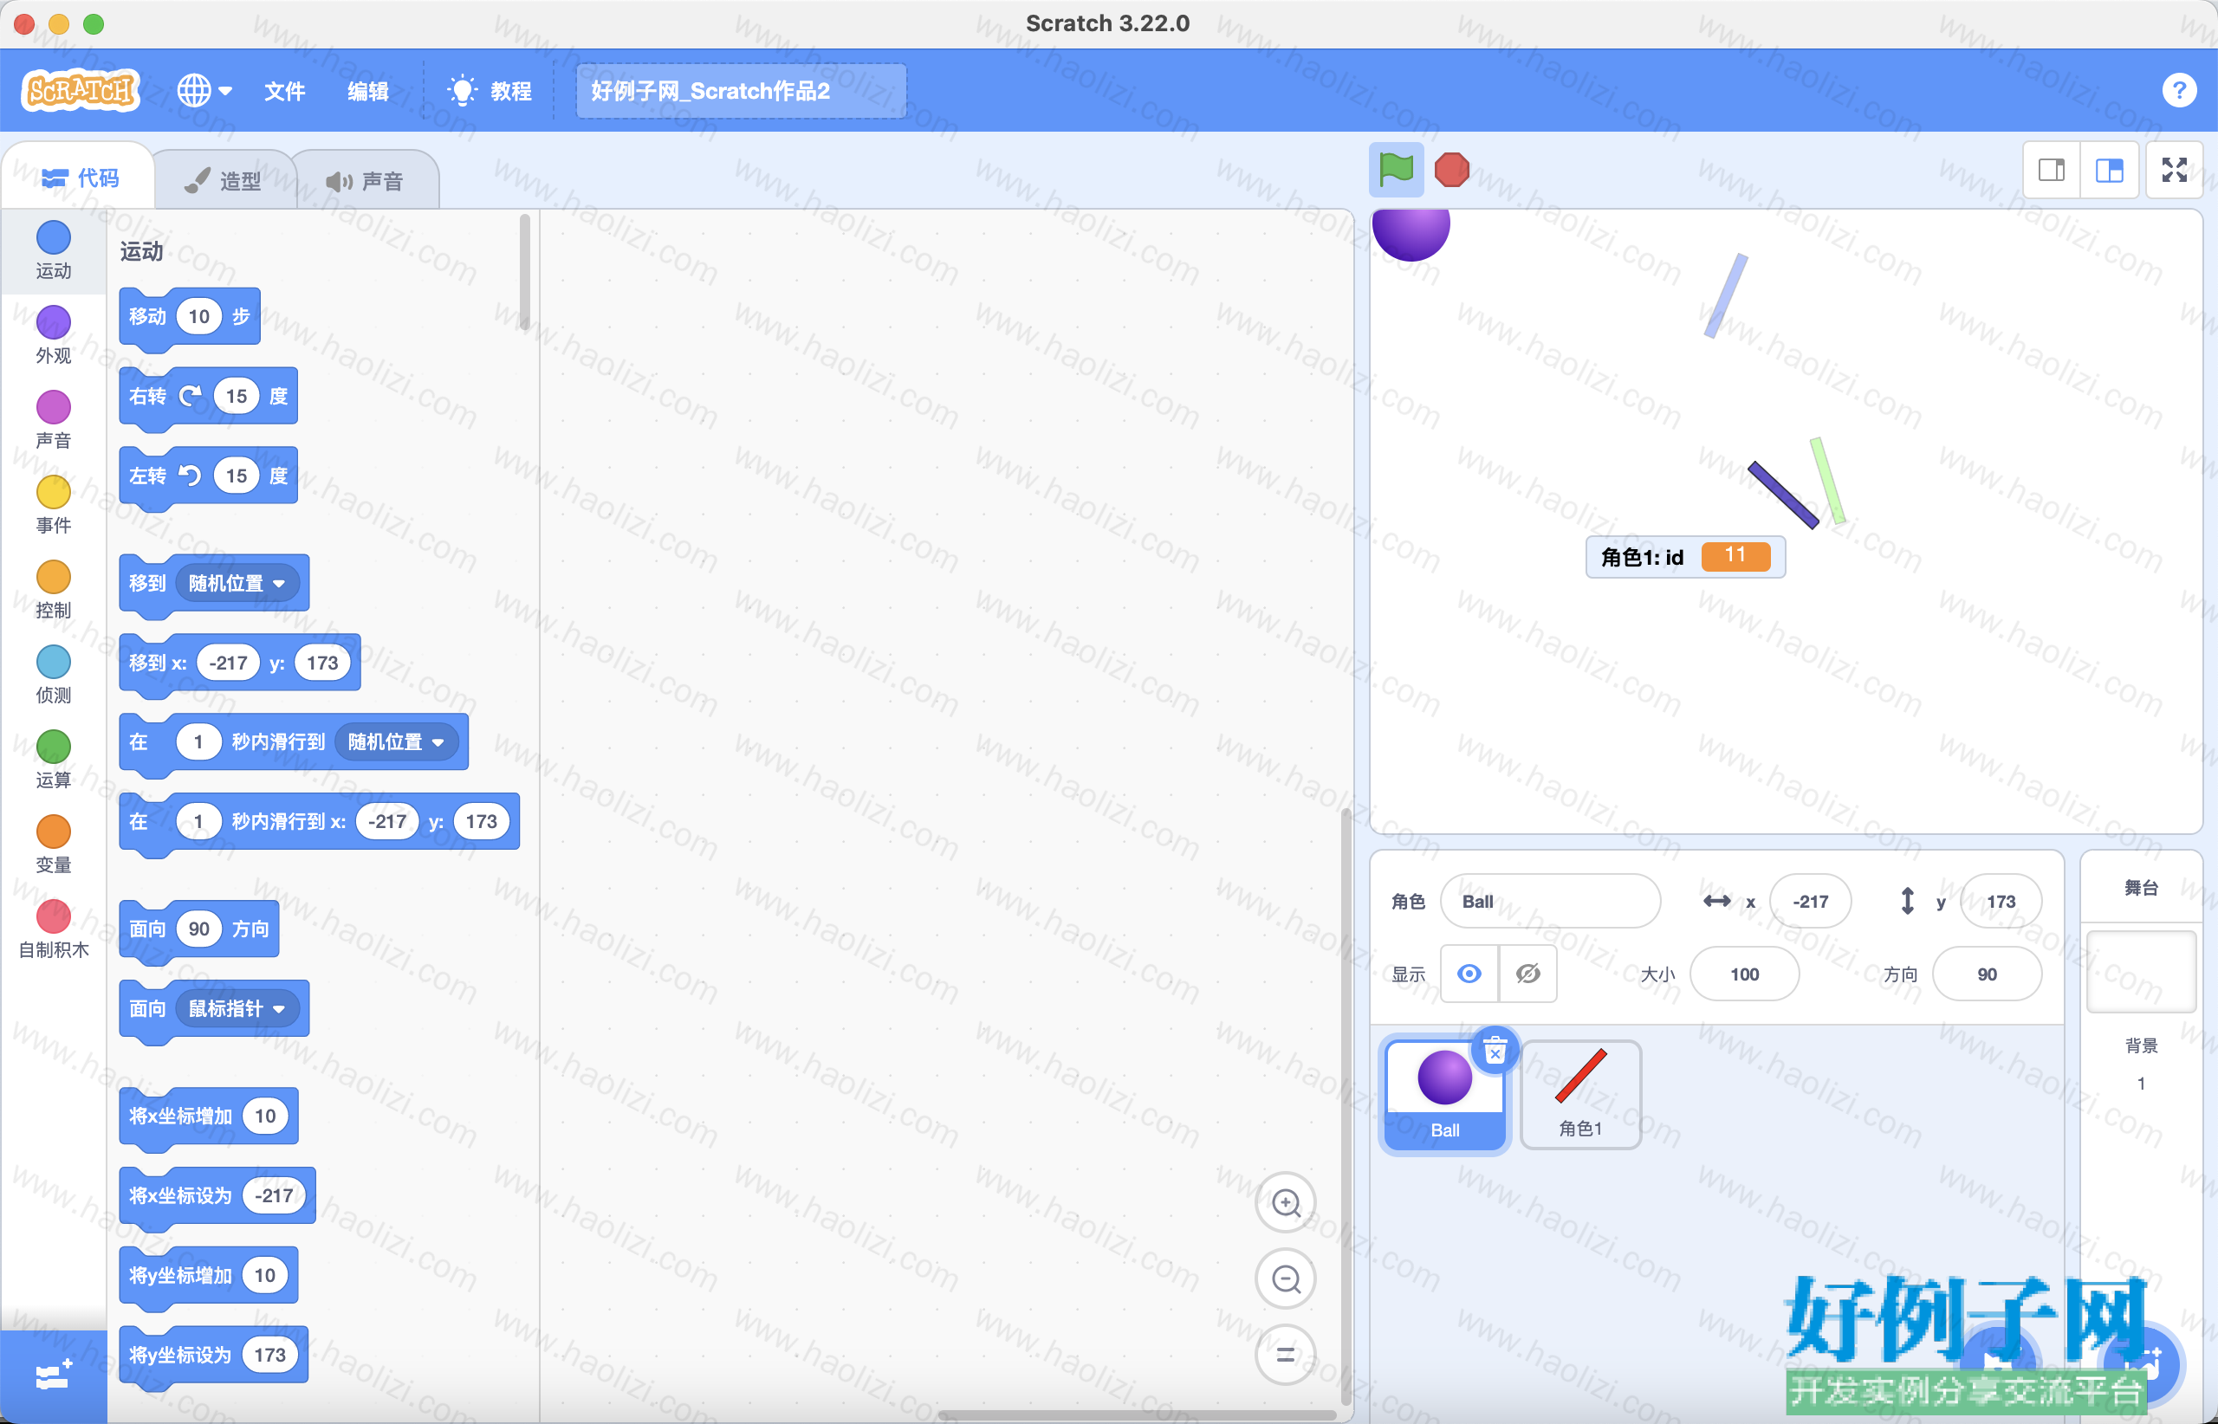Screen dimensions: 2218x1424
Task: Click the rotate clockwise icon in 右转 block
Action: click(x=191, y=396)
